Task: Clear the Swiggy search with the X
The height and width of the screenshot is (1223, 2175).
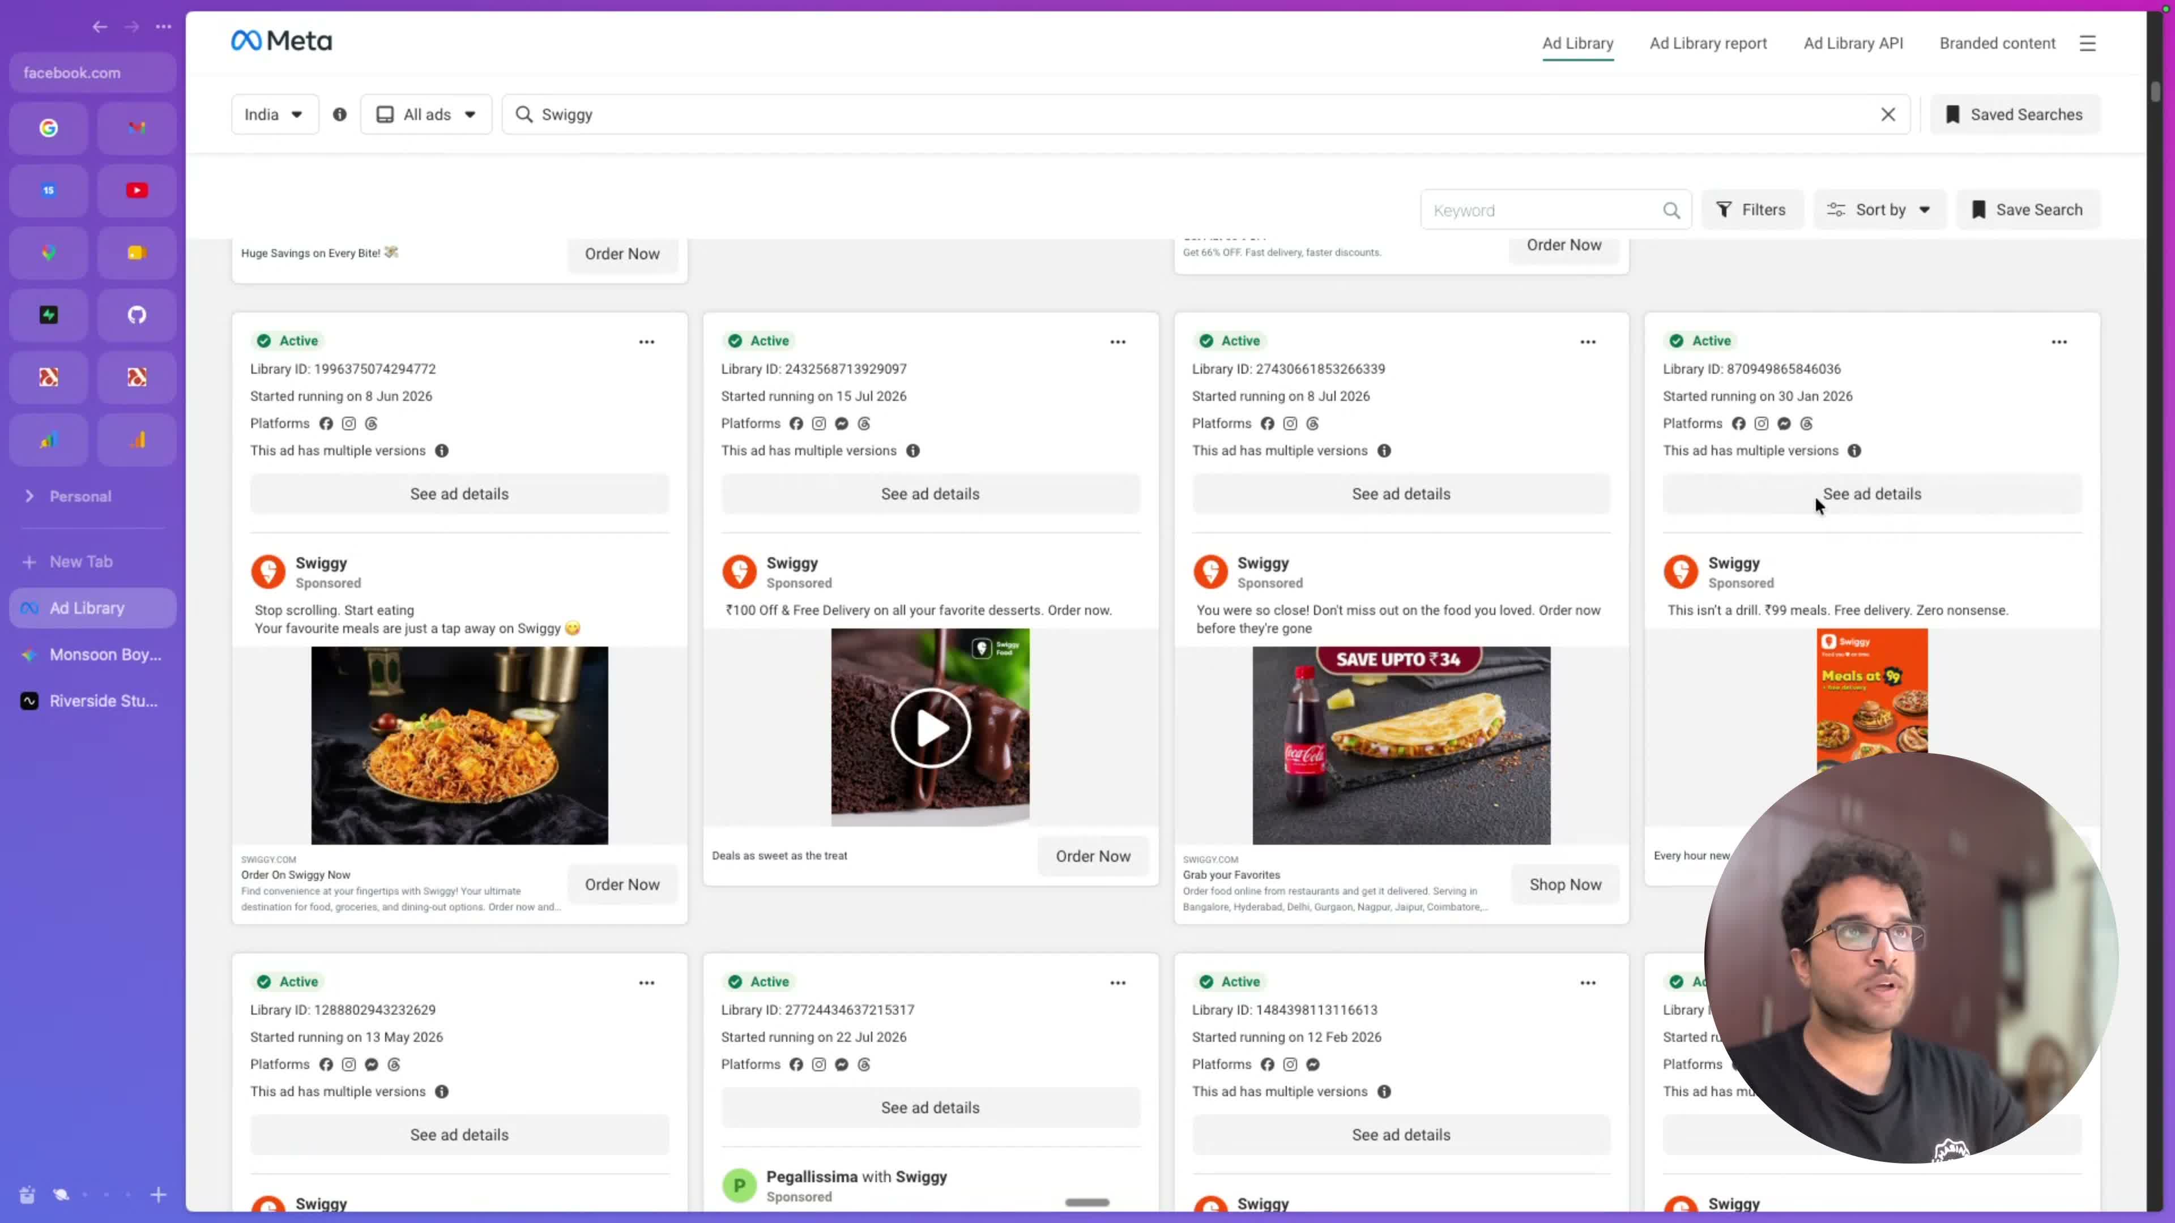Action: click(x=1888, y=114)
